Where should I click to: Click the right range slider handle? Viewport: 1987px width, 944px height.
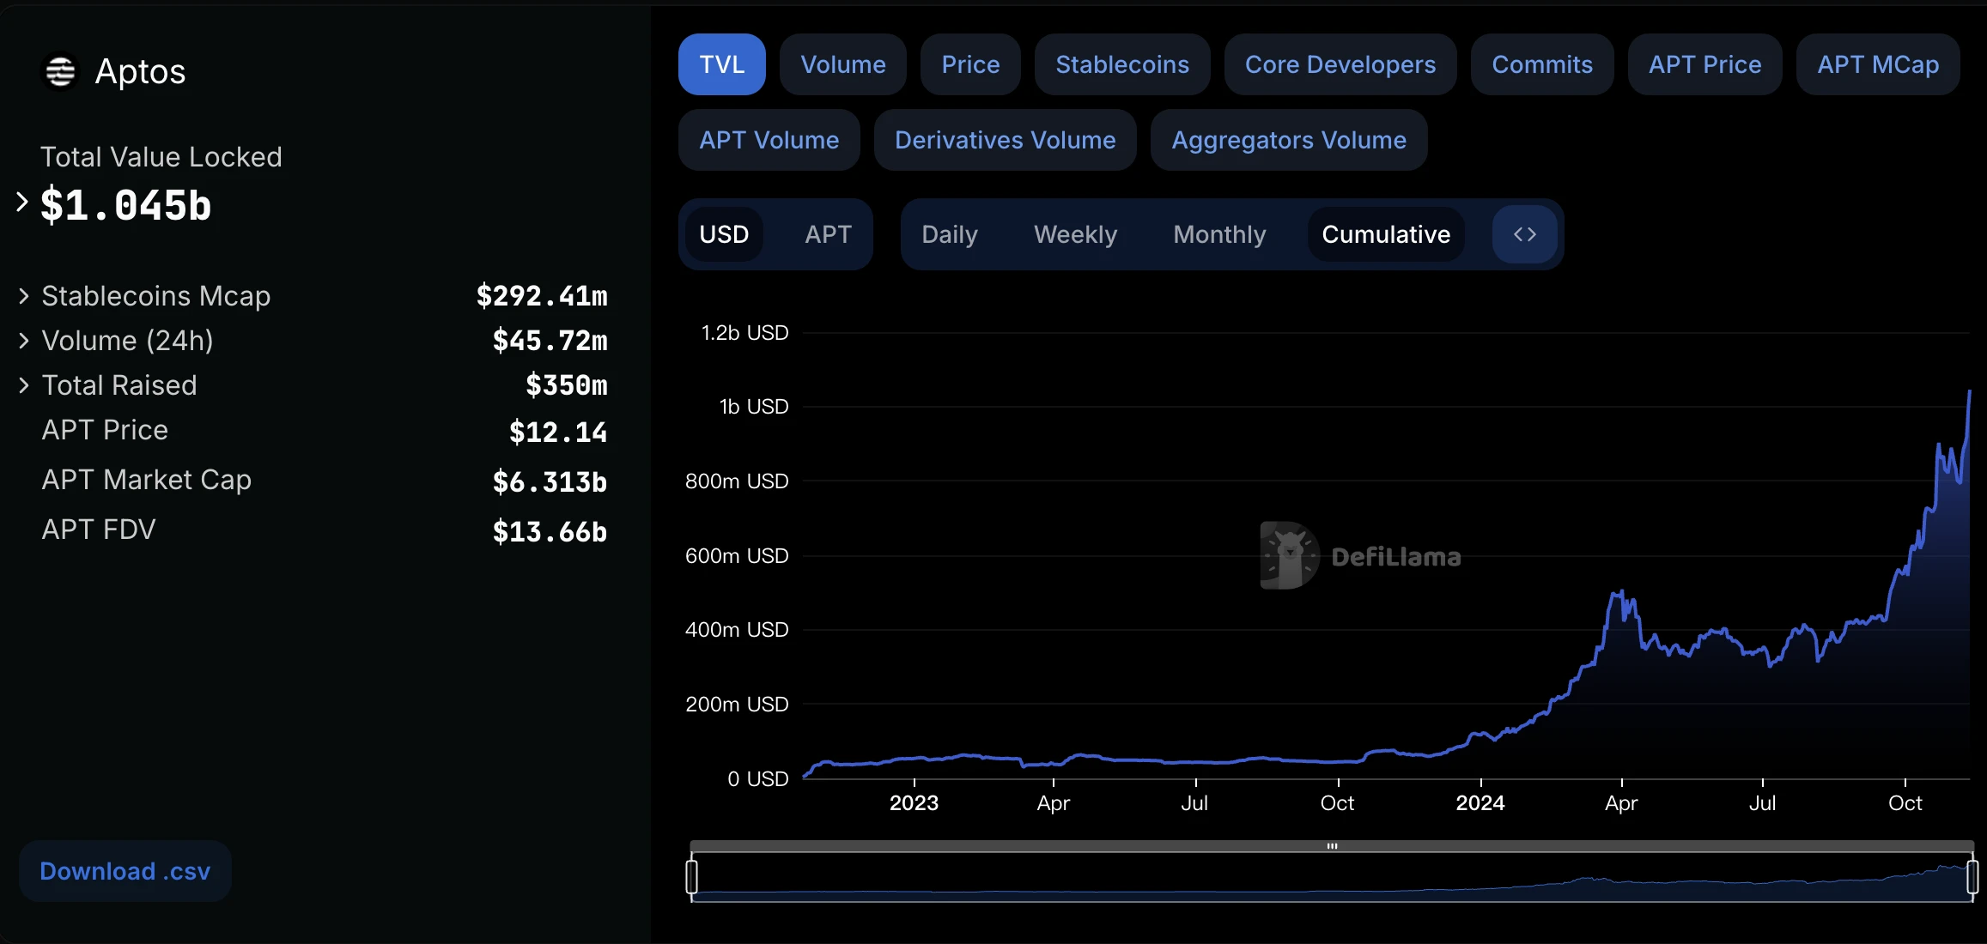pyautogui.click(x=1972, y=876)
